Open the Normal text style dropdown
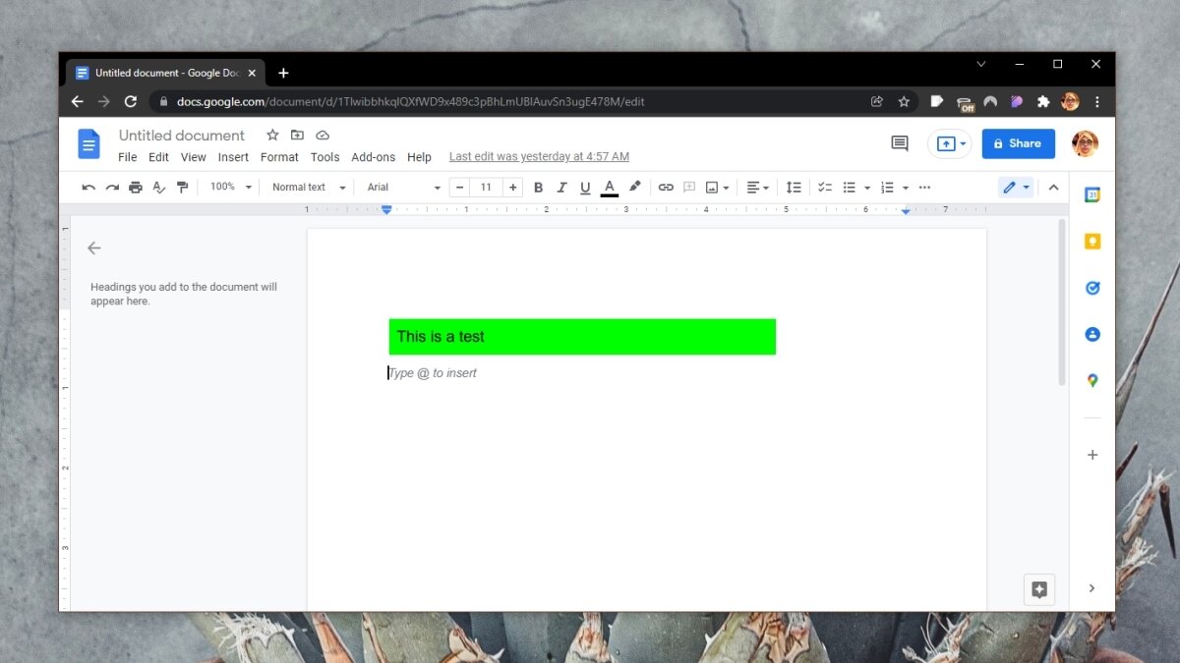 coord(309,188)
